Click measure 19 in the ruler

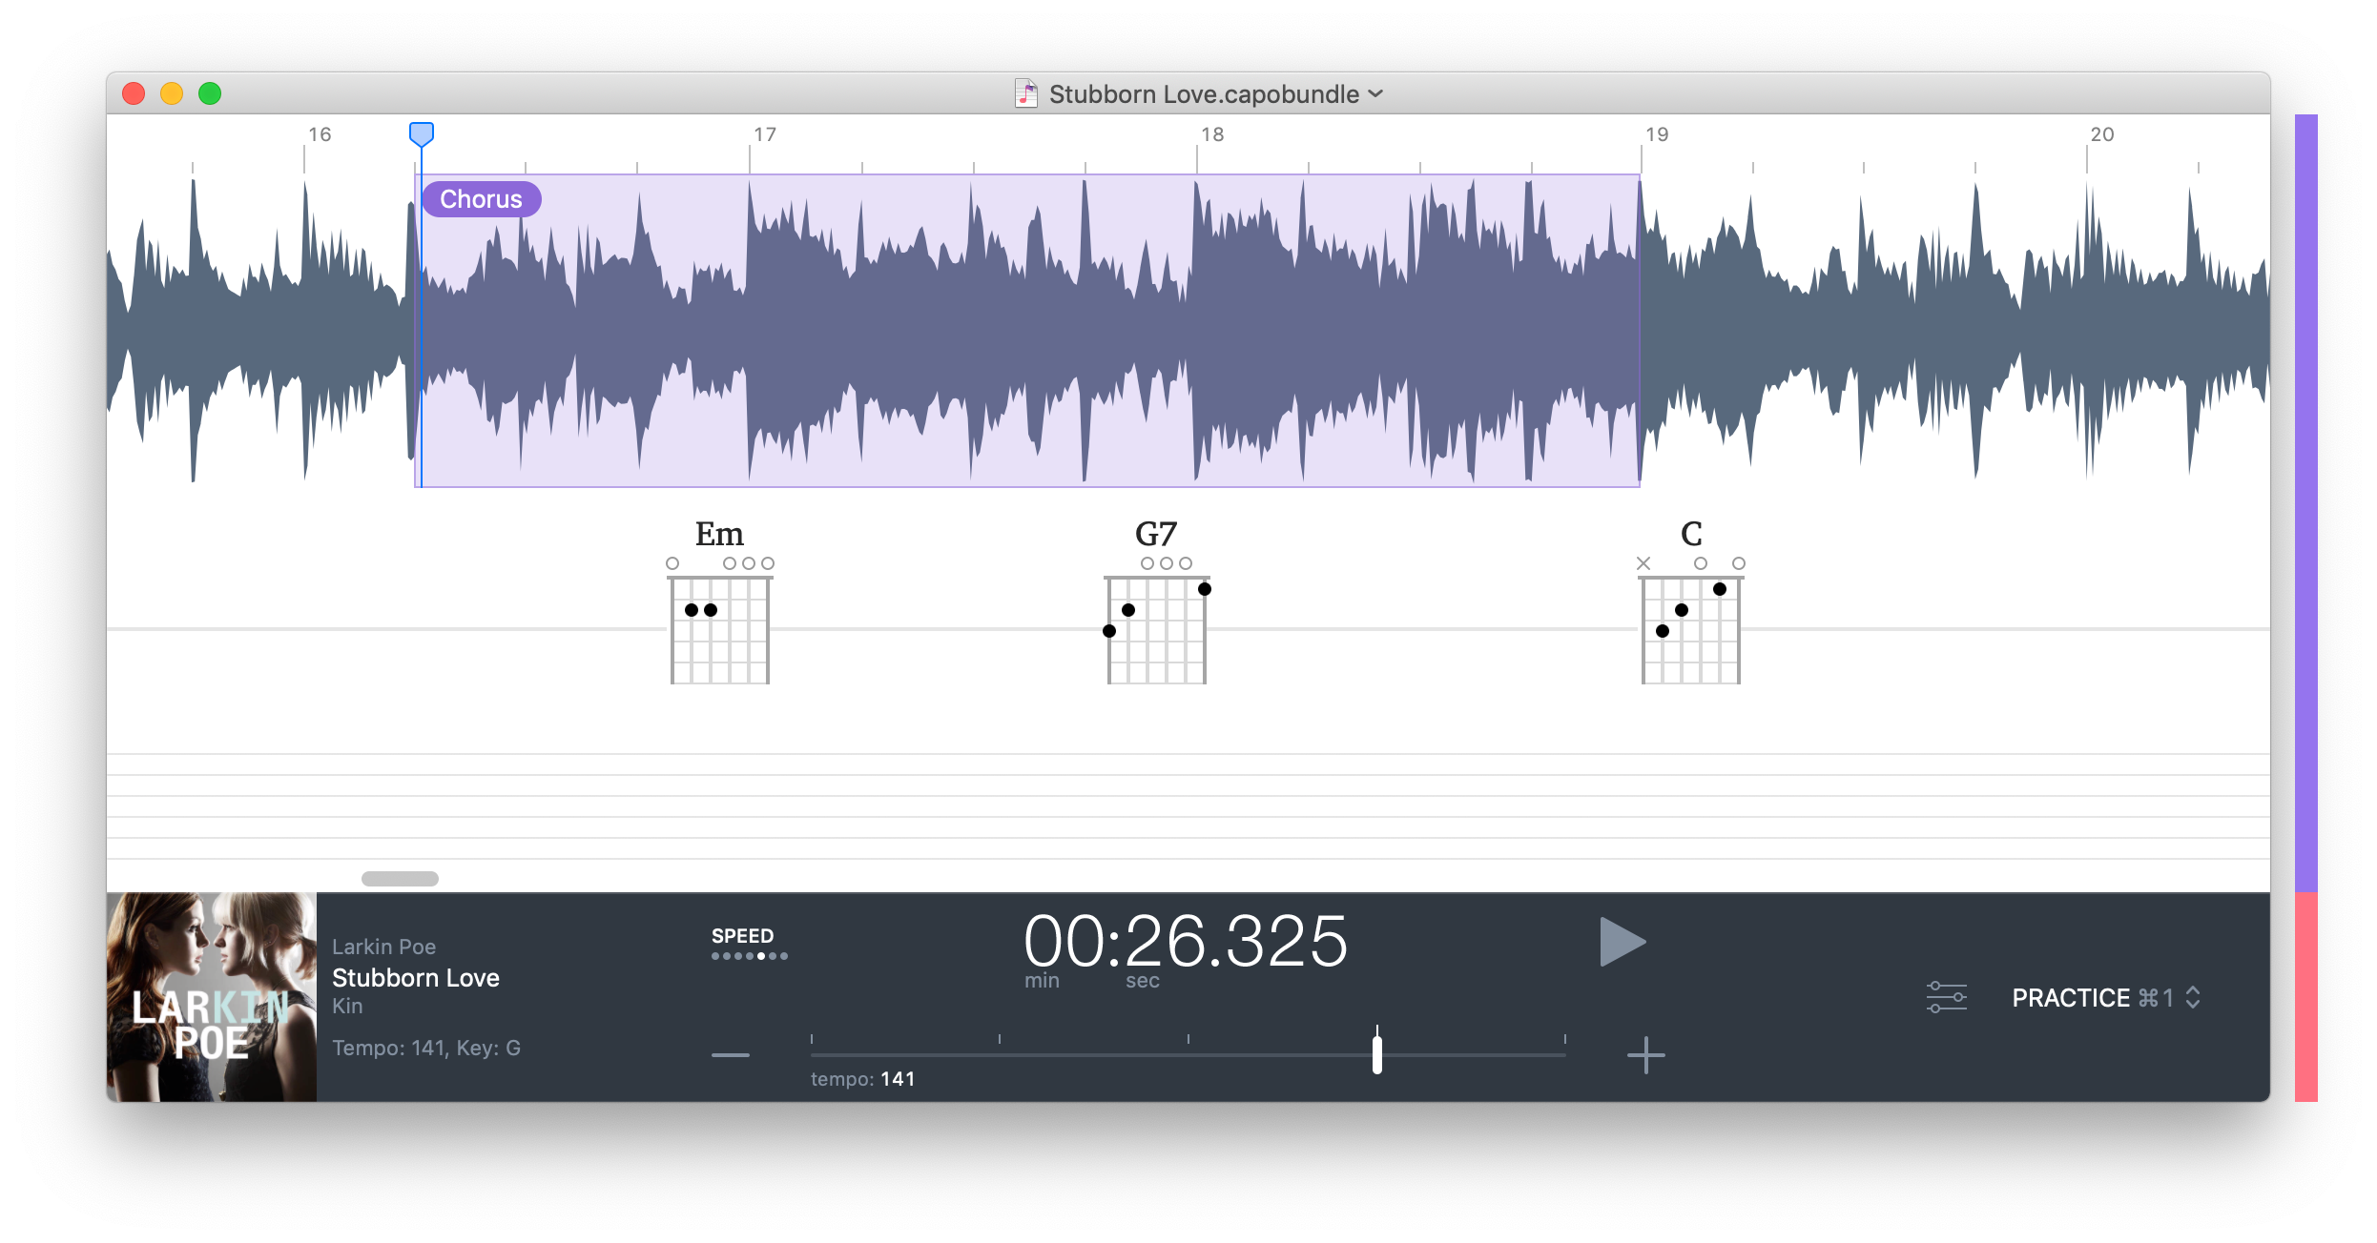[1656, 134]
